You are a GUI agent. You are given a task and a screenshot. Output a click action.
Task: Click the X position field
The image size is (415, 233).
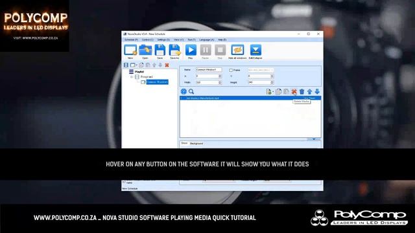[x=207, y=76]
